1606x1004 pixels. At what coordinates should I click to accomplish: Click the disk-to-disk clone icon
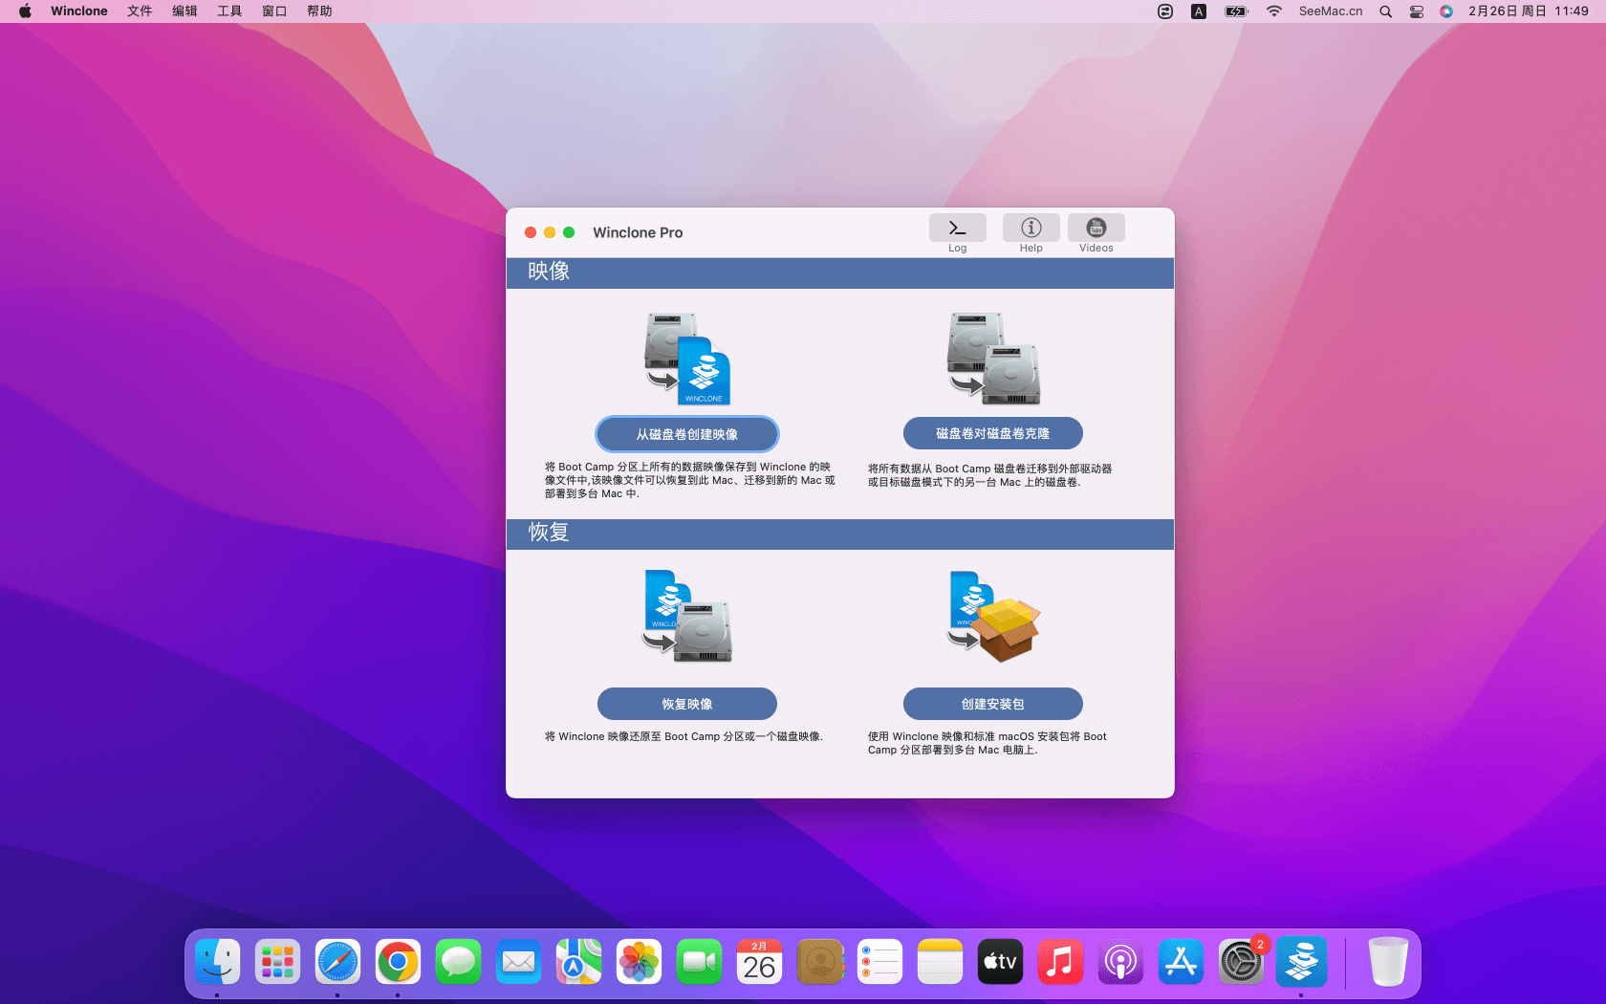click(x=992, y=360)
